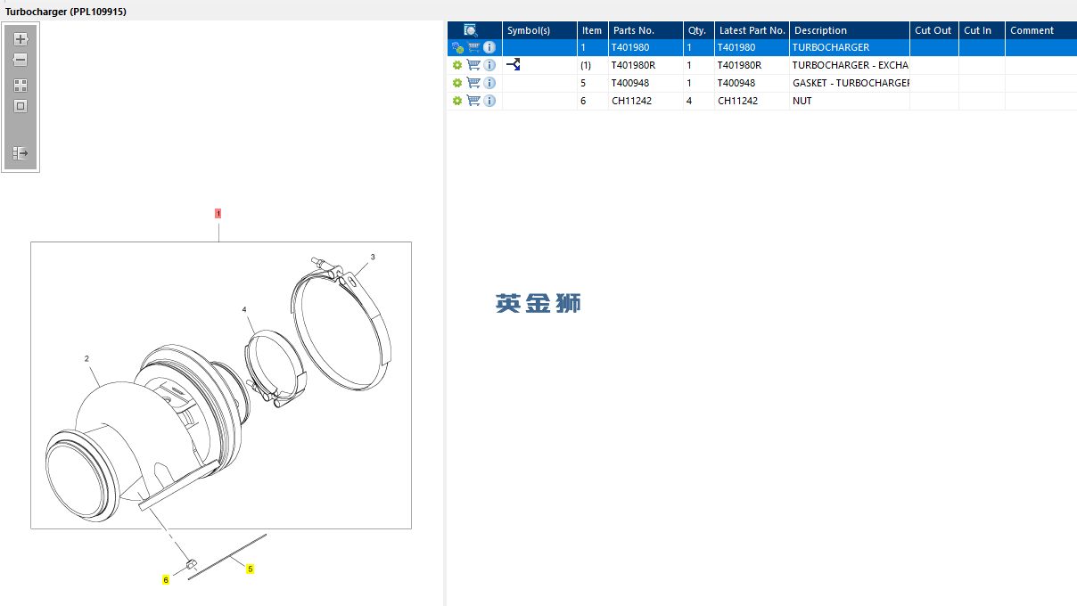Click the green gear for T401980R row

[x=457, y=65]
